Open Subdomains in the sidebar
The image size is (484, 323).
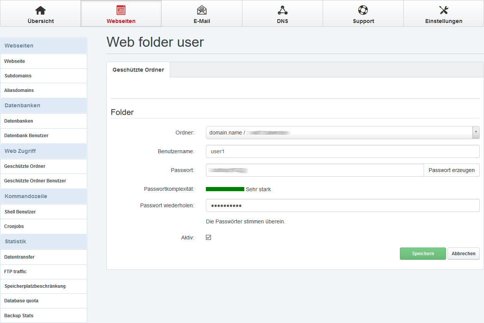tap(18, 76)
